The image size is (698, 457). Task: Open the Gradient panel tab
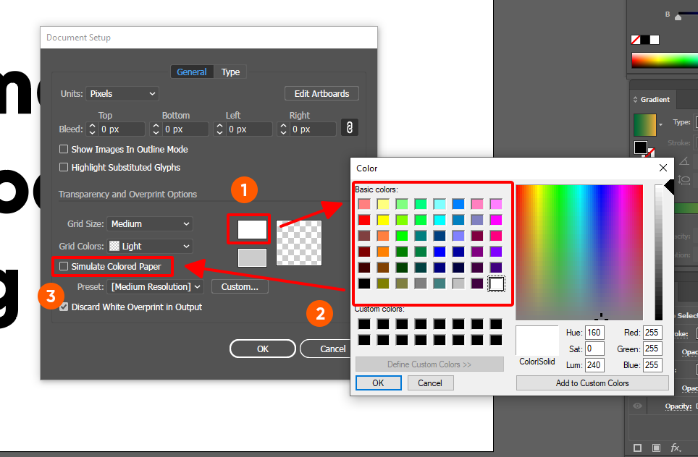655,100
